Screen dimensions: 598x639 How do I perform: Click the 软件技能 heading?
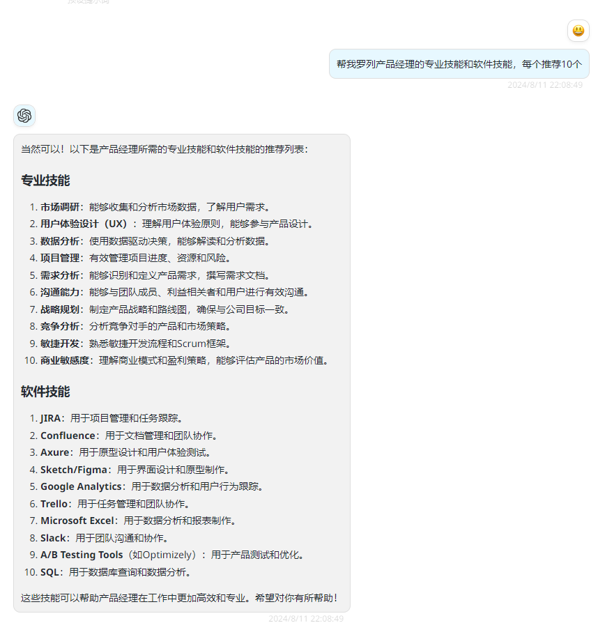click(45, 392)
